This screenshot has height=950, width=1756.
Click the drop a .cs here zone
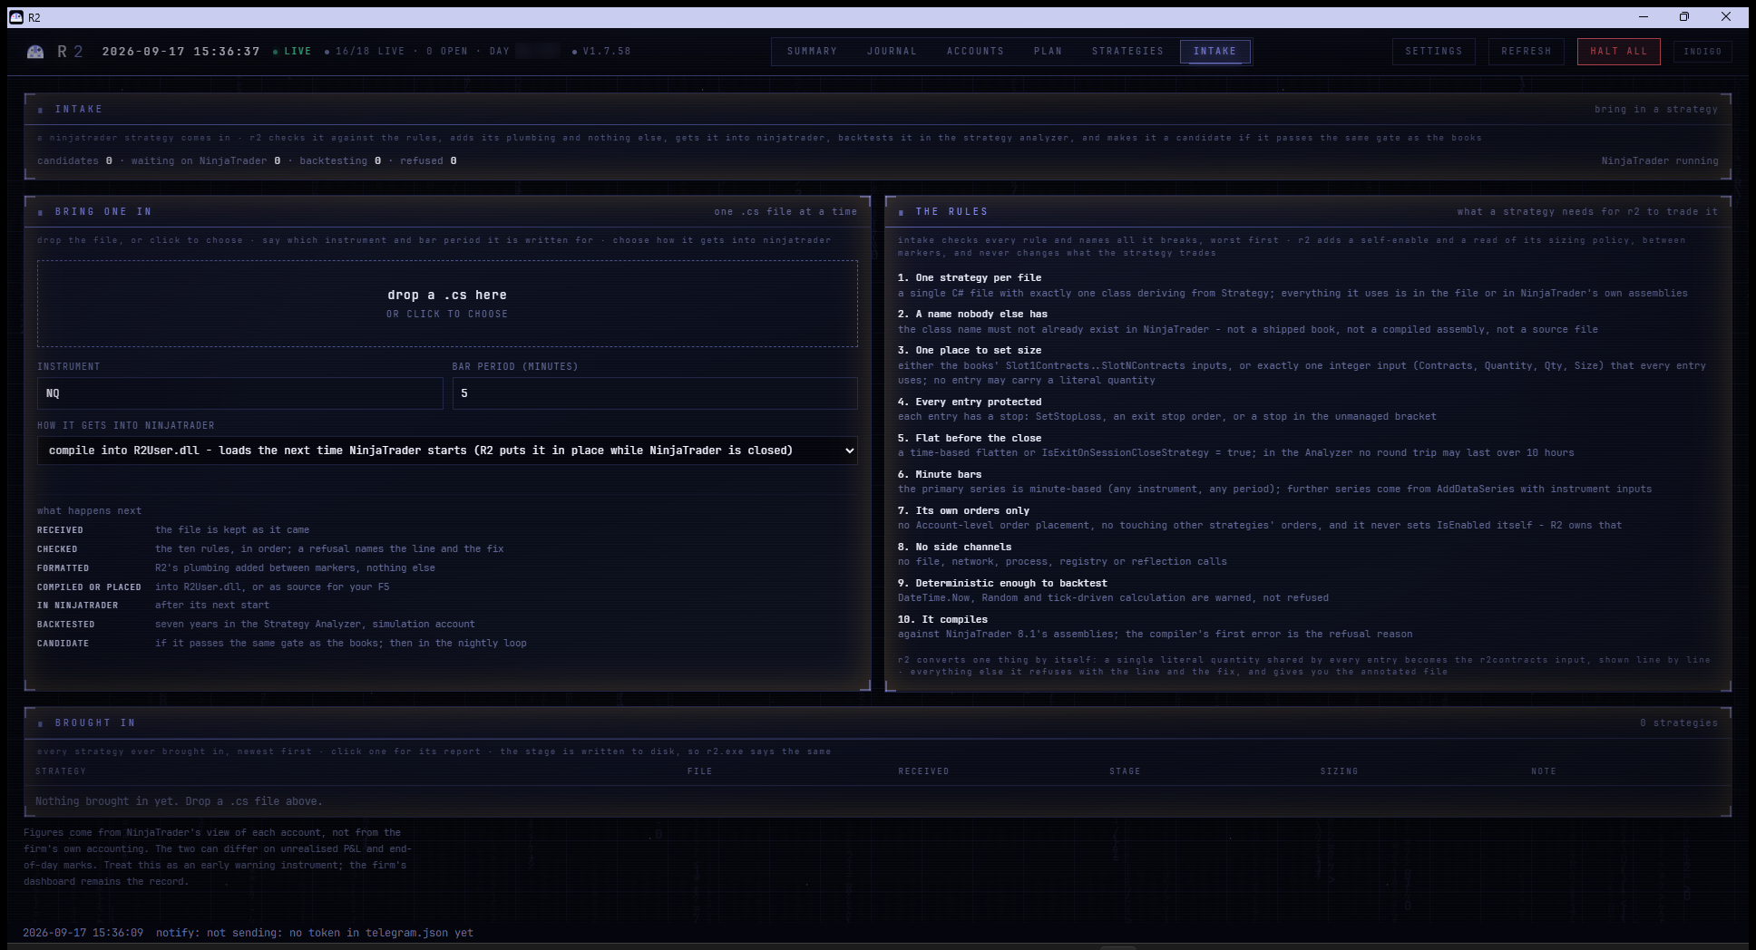pos(447,304)
